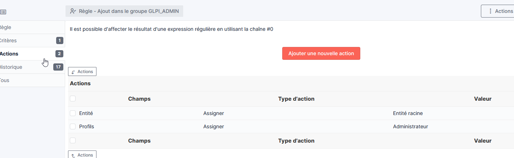Tick the checkbox for the Entité row

73,113
